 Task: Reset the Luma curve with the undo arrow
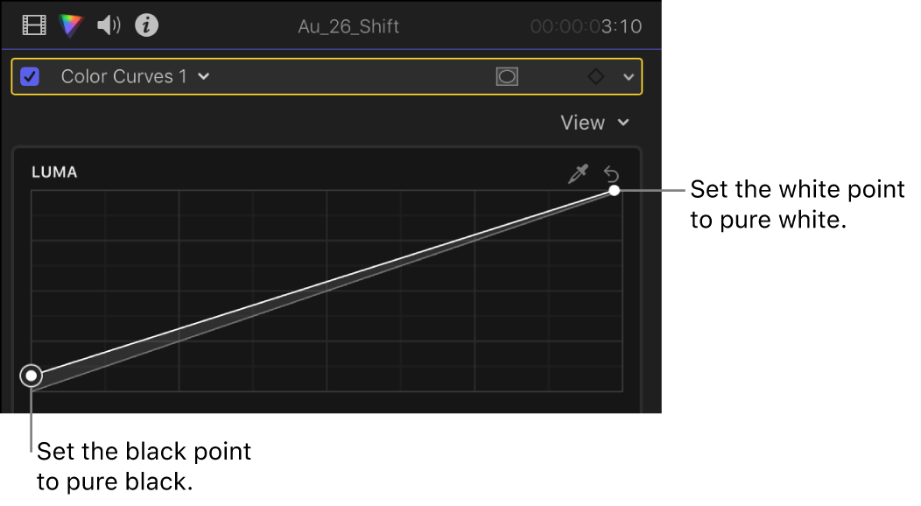click(x=613, y=173)
